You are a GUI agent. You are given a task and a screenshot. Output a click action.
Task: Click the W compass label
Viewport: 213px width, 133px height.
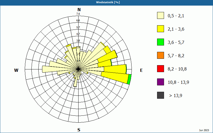coord(16,70)
